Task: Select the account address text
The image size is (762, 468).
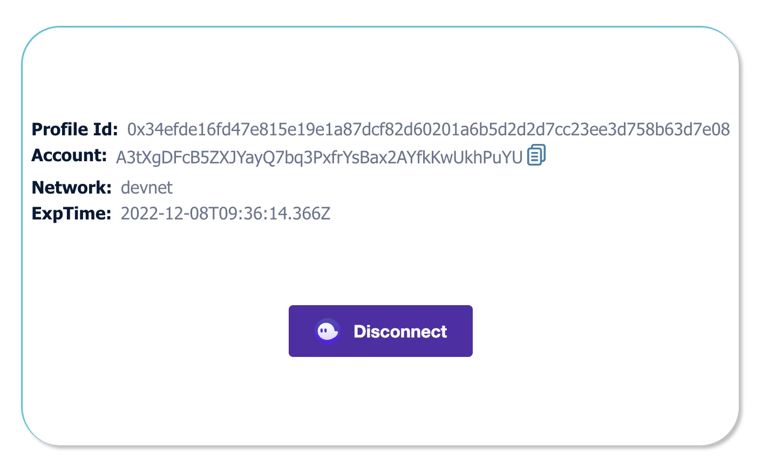Action: [x=319, y=157]
